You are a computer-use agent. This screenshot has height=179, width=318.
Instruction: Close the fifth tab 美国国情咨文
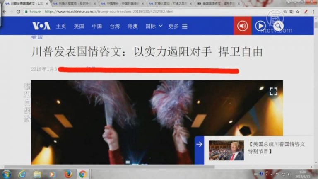[238, 4]
